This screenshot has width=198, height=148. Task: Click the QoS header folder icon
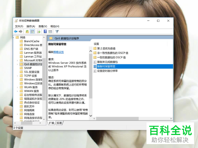[51, 38]
